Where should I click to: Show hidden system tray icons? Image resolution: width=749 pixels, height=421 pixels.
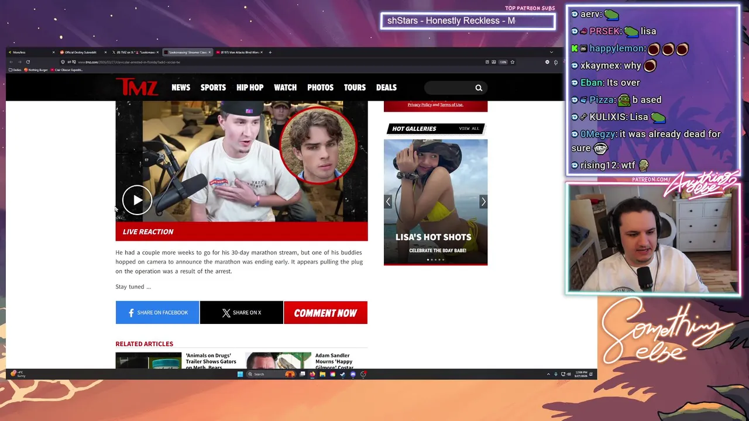(548, 374)
